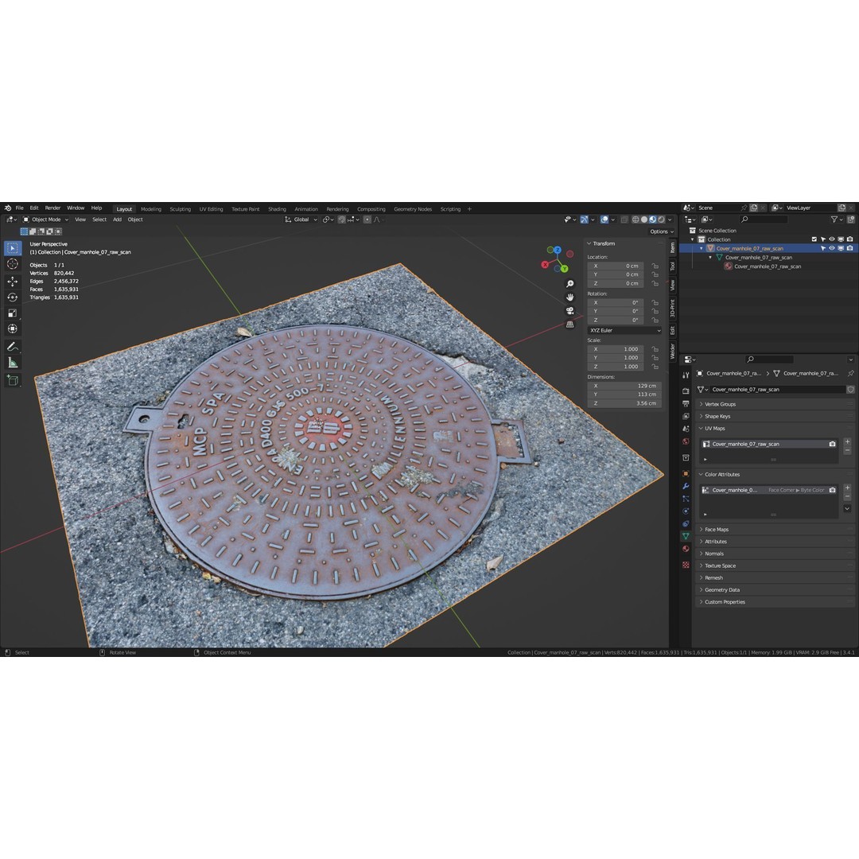Open the Tool properties tab icon

[686, 375]
